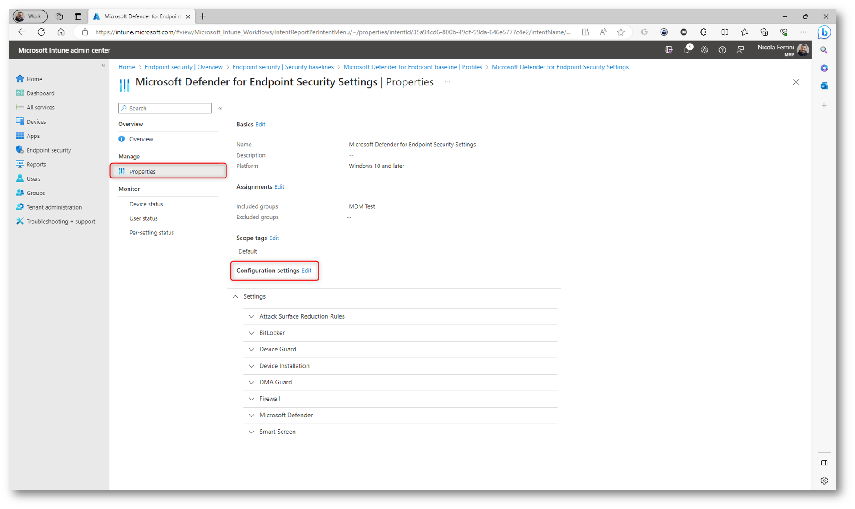The height and width of the screenshot is (509, 855).
Task: Select Overview in the blade menu
Action: (141, 139)
